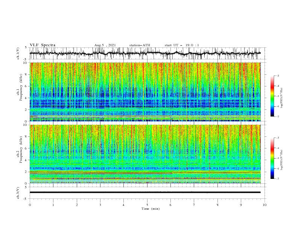Click the time axis tick label "9"
Viewport: 298px width, 230px height.
point(241,205)
